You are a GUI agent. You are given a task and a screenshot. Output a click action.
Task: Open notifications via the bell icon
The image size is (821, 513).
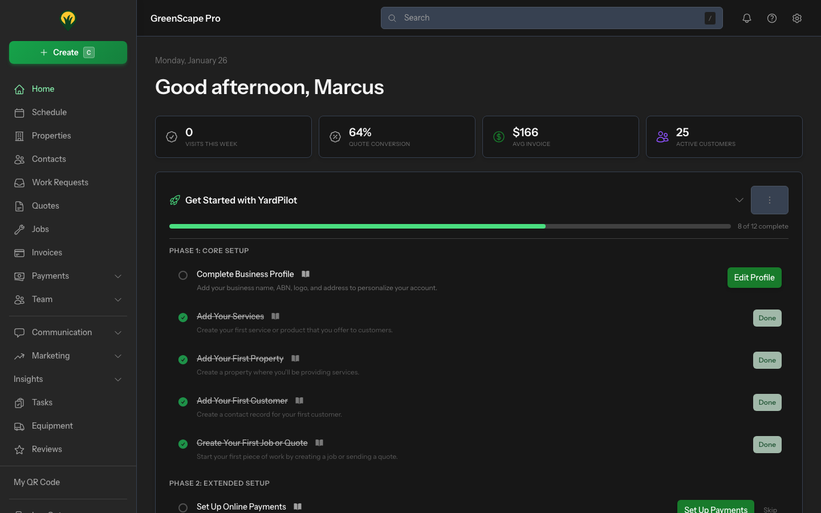(x=747, y=18)
